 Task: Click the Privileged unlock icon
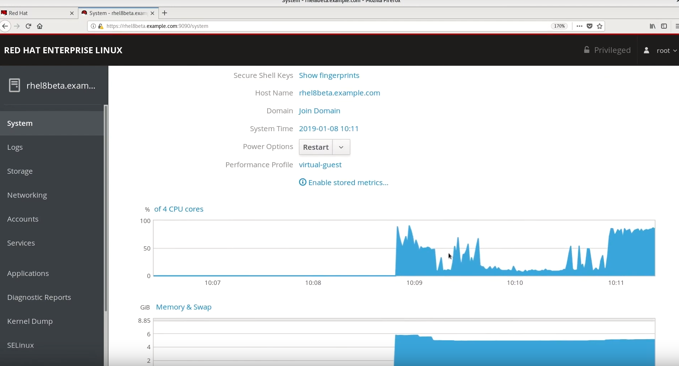pos(587,50)
